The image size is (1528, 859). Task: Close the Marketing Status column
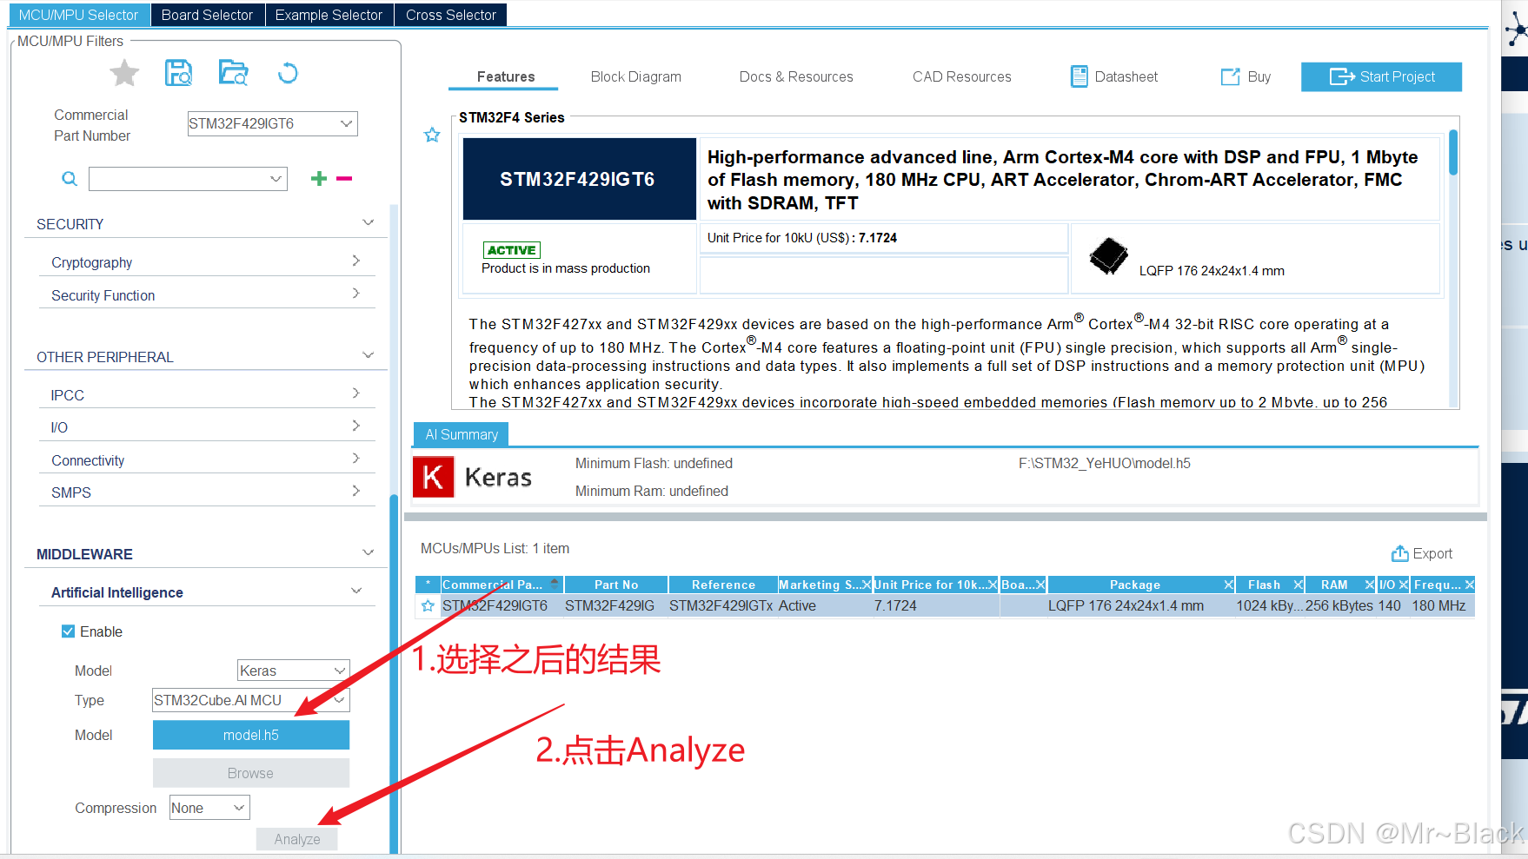click(866, 585)
